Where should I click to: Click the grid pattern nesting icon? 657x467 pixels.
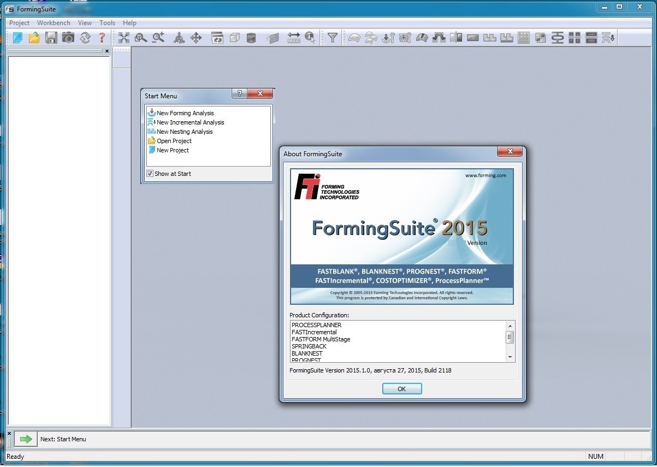point(523,38)
